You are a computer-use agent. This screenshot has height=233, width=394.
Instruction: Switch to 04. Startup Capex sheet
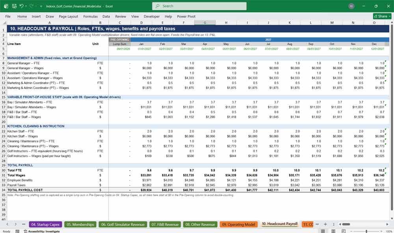[x=45, y=224]
